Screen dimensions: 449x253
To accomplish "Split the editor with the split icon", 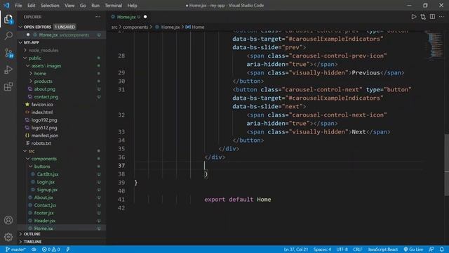I will coord(432,17).
